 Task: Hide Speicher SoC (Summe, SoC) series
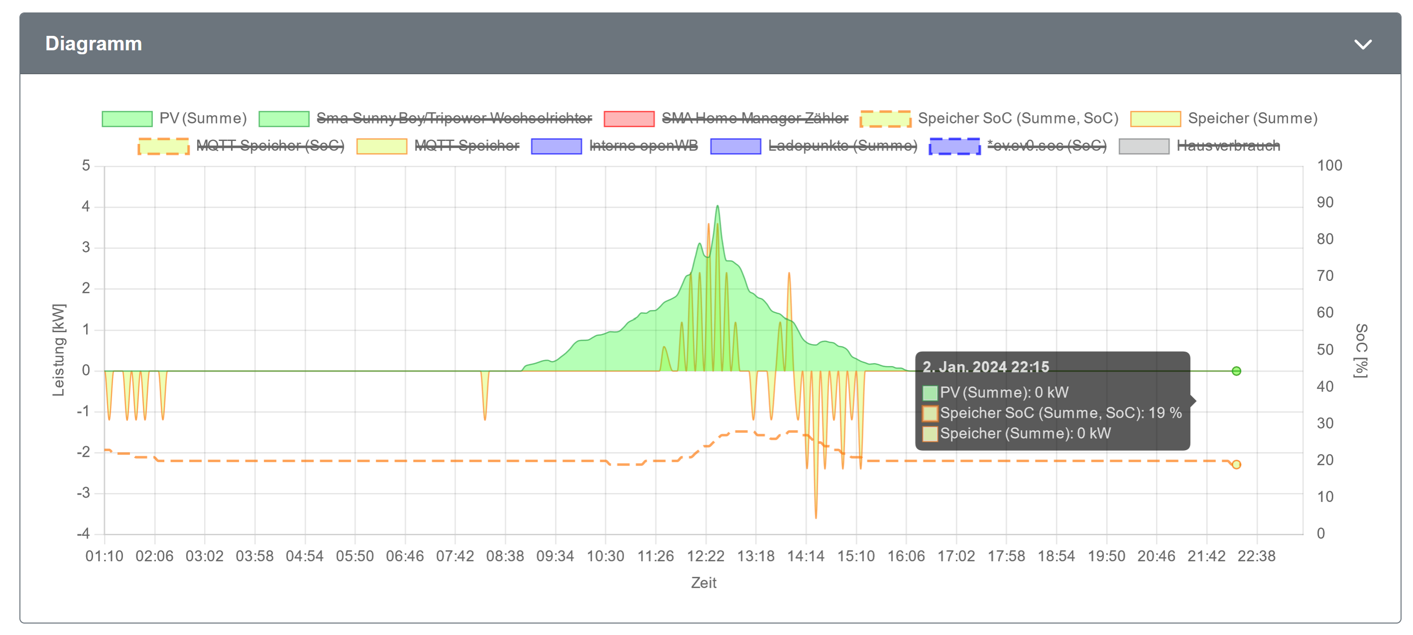(x=1018, y=119)
